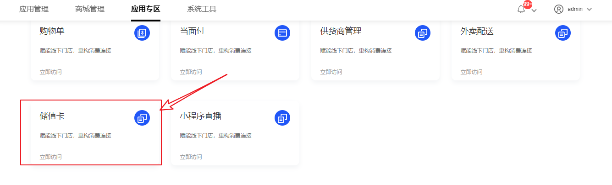Click the 99+ notification badge

(528, 4)
